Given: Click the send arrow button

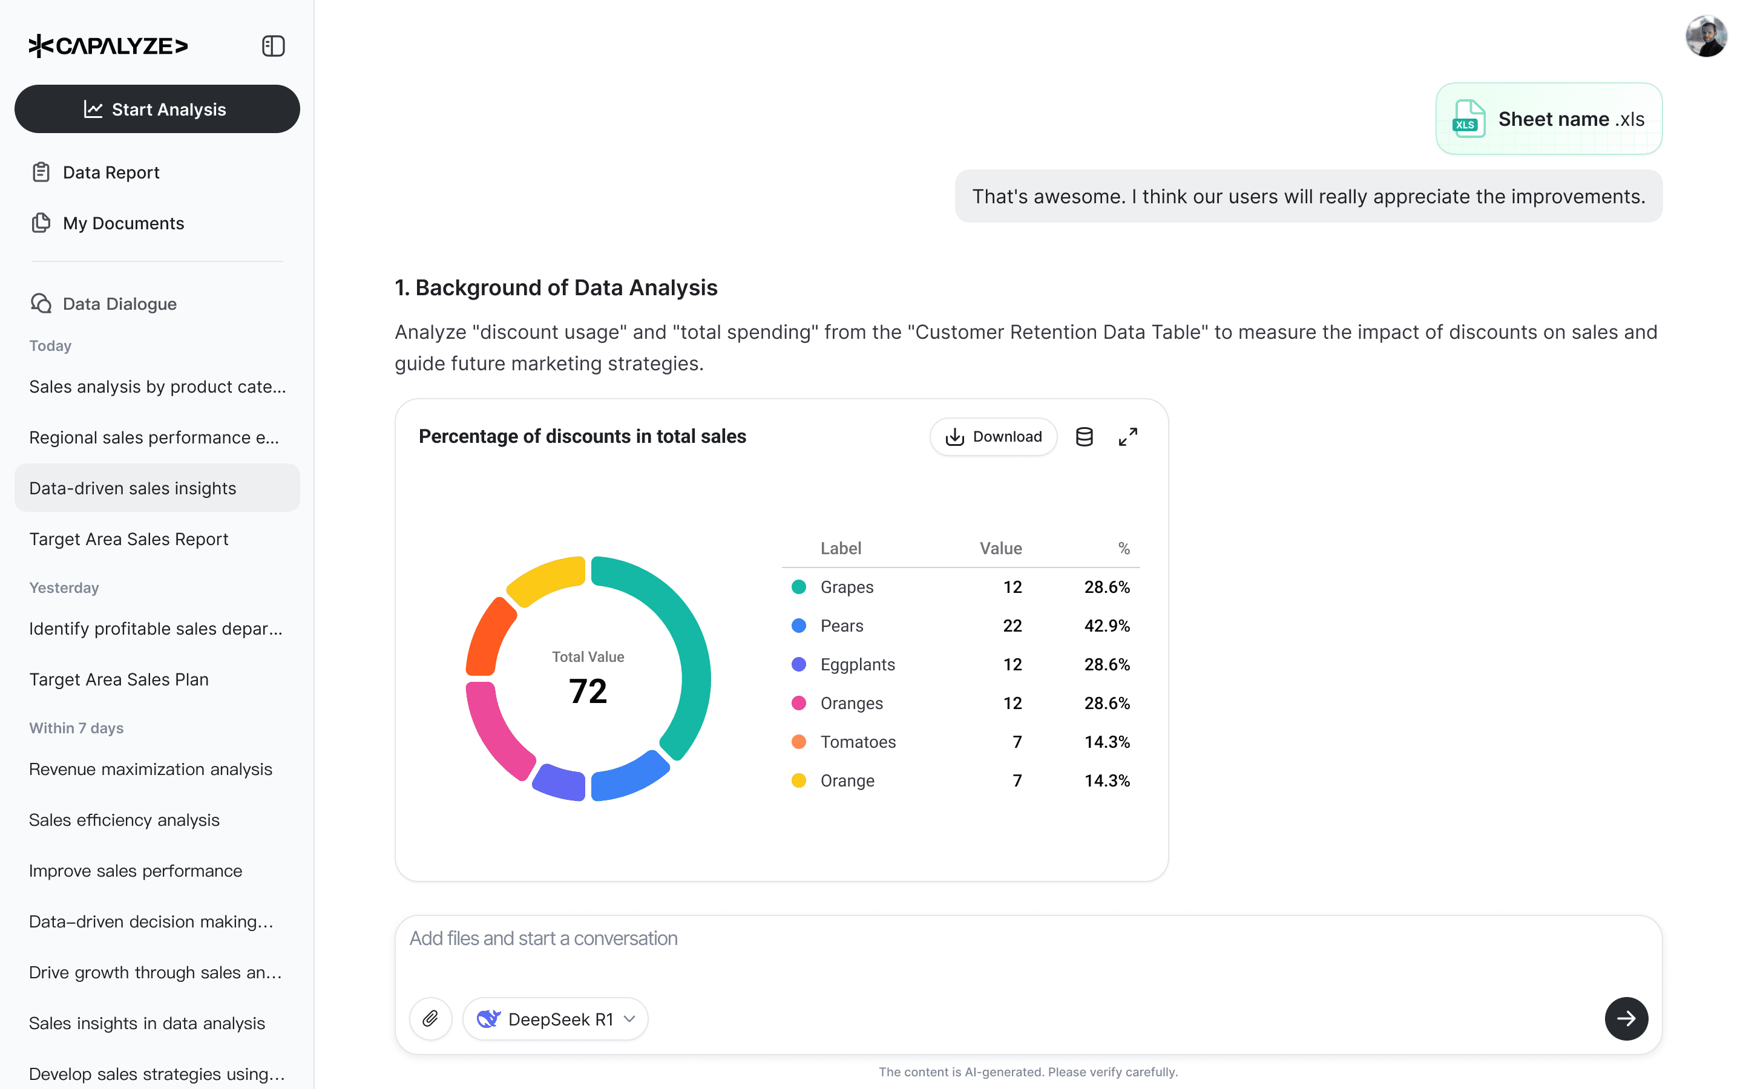Looking at the screenshot, I should coord(1626,1018).
